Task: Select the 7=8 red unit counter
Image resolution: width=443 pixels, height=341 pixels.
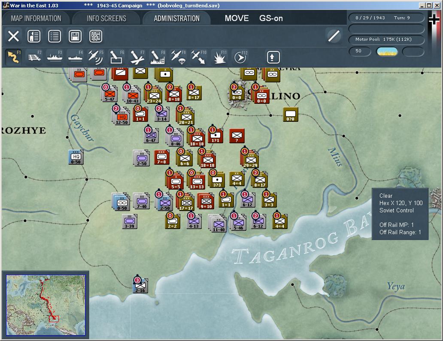Action: point(161,157)
